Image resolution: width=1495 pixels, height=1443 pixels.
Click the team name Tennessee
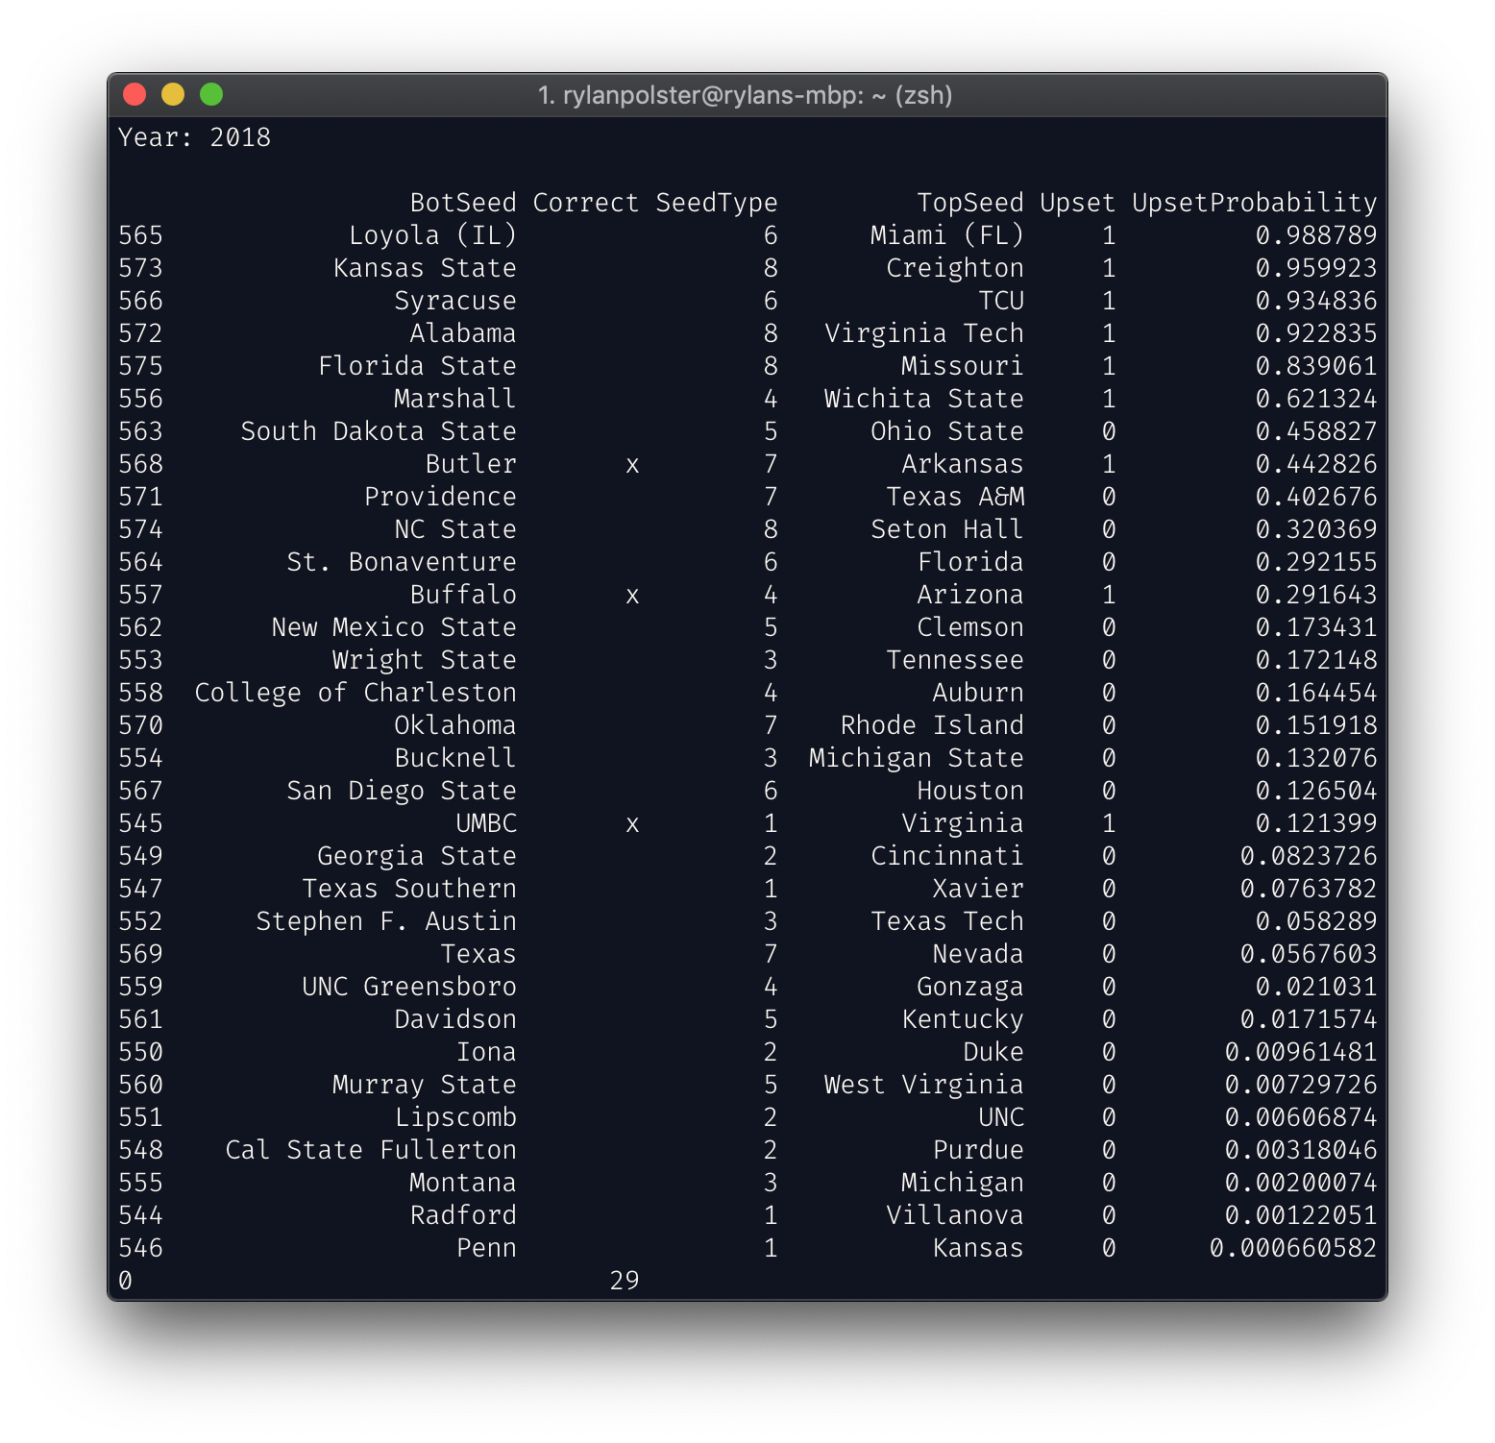pos(955,660)
